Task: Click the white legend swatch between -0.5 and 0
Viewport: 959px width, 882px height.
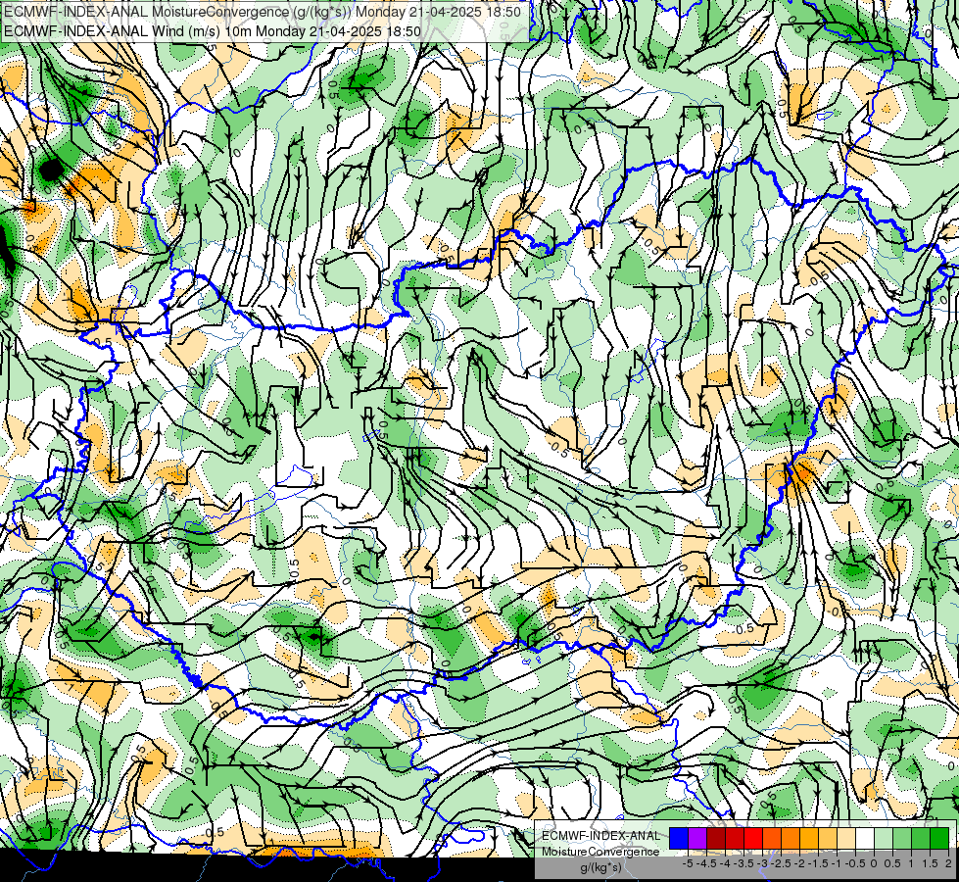Action: [865, 839]
